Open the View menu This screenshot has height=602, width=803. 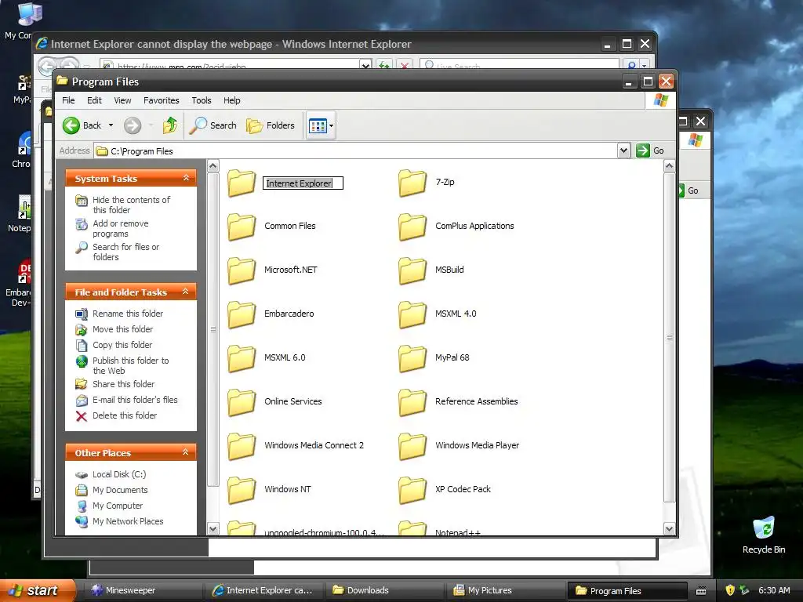click(122, 100)
